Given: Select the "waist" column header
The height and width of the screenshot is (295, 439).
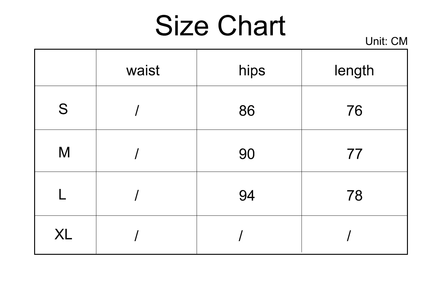Looking at the screenshot, I should [143, 70].
